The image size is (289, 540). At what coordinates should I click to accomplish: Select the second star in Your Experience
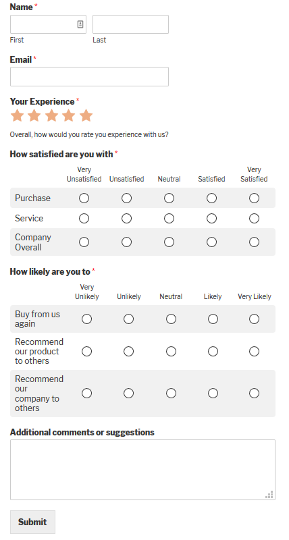point(34,115)
